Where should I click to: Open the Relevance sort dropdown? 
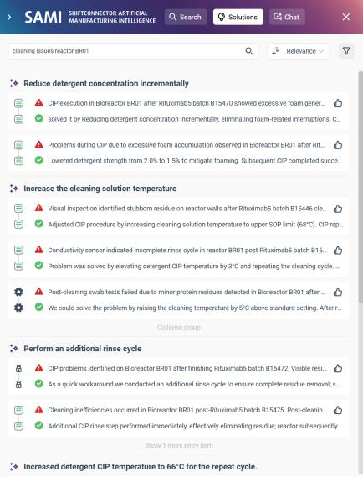click(x=298, y=51)
